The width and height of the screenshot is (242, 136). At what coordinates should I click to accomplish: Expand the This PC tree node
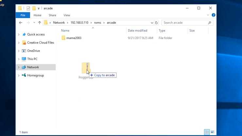coord(19,59)
